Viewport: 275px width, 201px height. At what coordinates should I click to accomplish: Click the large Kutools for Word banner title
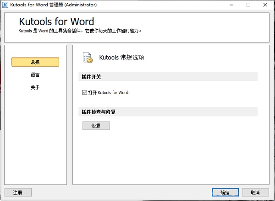[x=56, y=21]
